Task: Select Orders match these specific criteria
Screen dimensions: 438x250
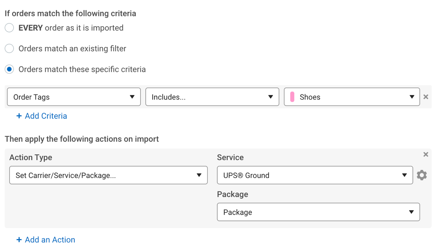Action: [9, 69]
